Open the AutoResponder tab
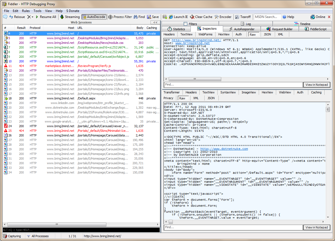Viewport: 335px width, 241px height. point(242,29)
